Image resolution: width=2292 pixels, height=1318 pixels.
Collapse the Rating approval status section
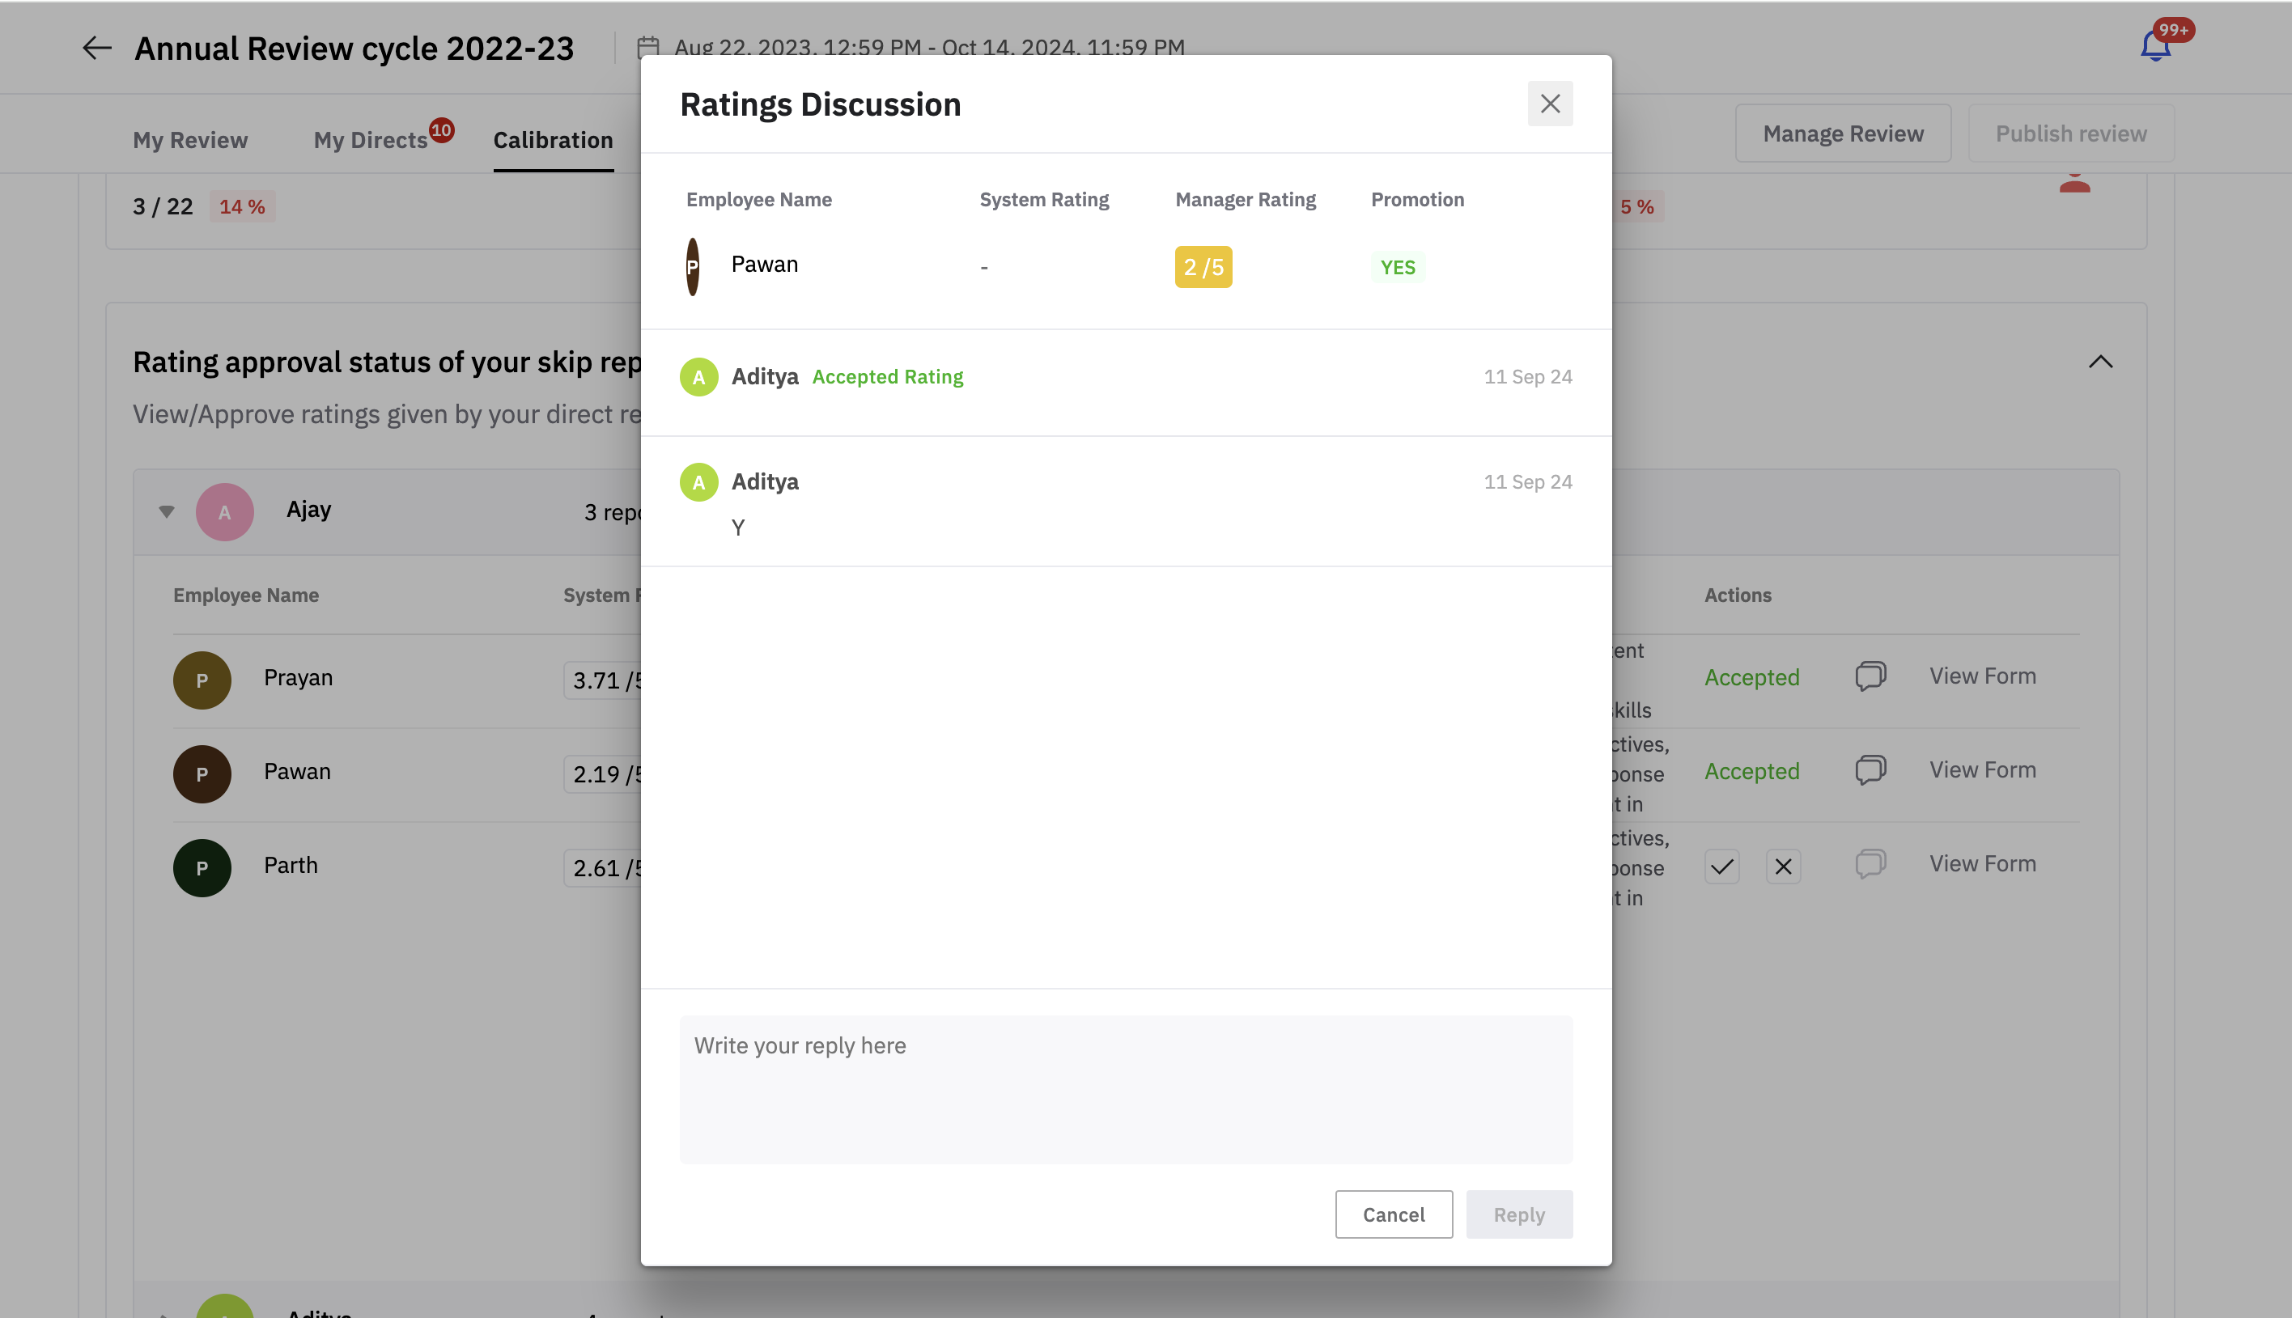pyautogui.click(x=2100, y=362)
